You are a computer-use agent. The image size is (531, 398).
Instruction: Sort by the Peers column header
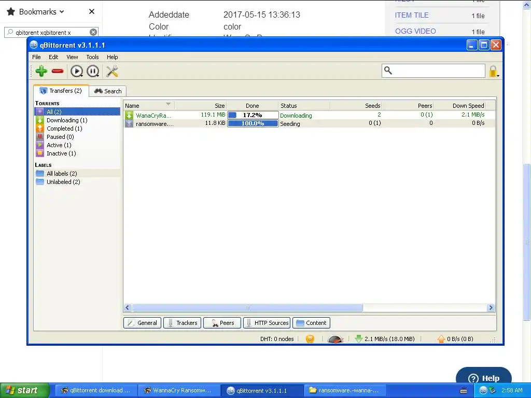click(x=408, y=106)
